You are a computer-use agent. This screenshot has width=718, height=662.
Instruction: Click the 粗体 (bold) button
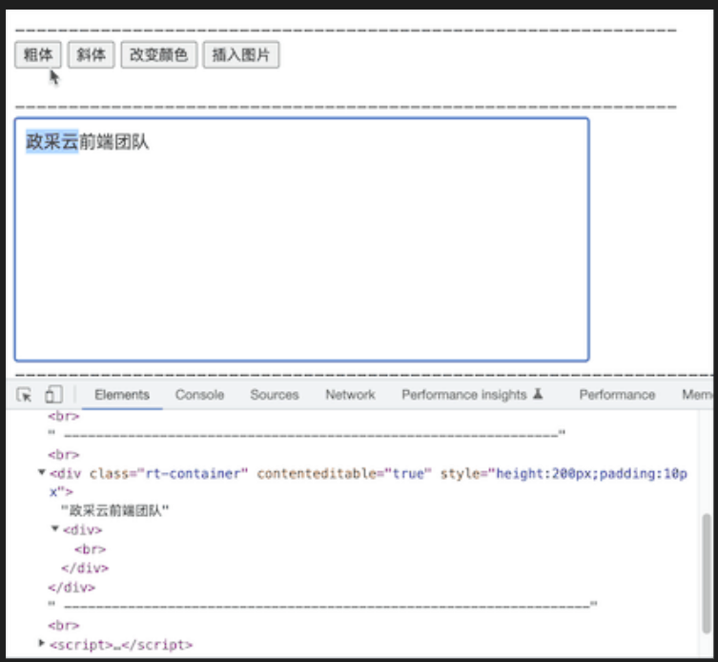(x=37, y=55)
